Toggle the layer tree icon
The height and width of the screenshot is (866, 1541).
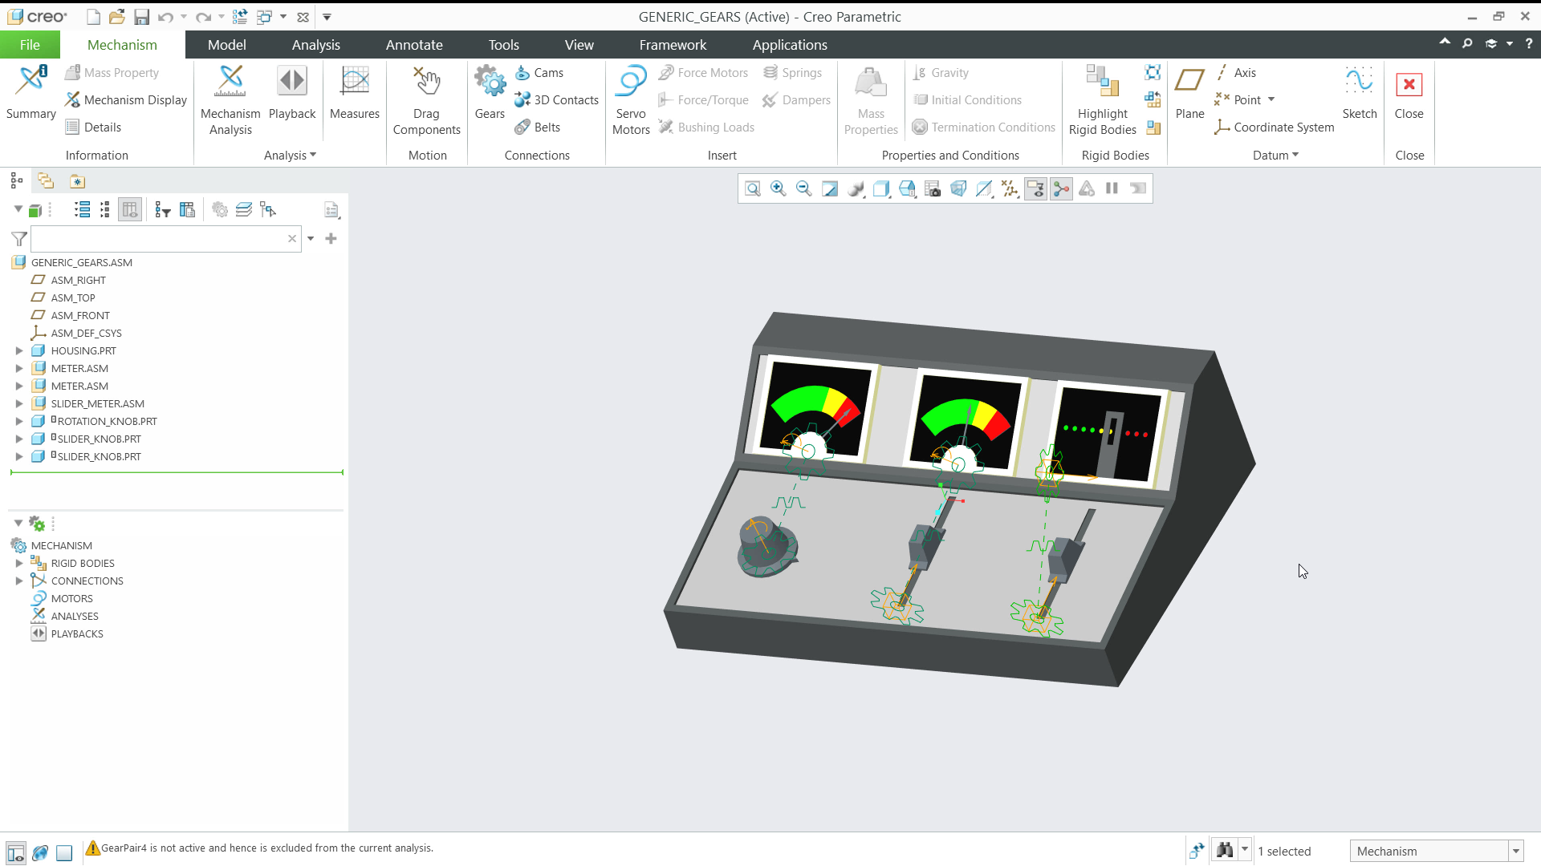click(x=244, y=210)
